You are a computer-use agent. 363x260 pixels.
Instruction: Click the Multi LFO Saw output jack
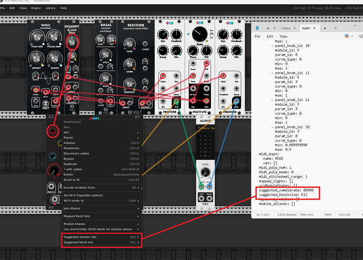(x=193, y=101)
